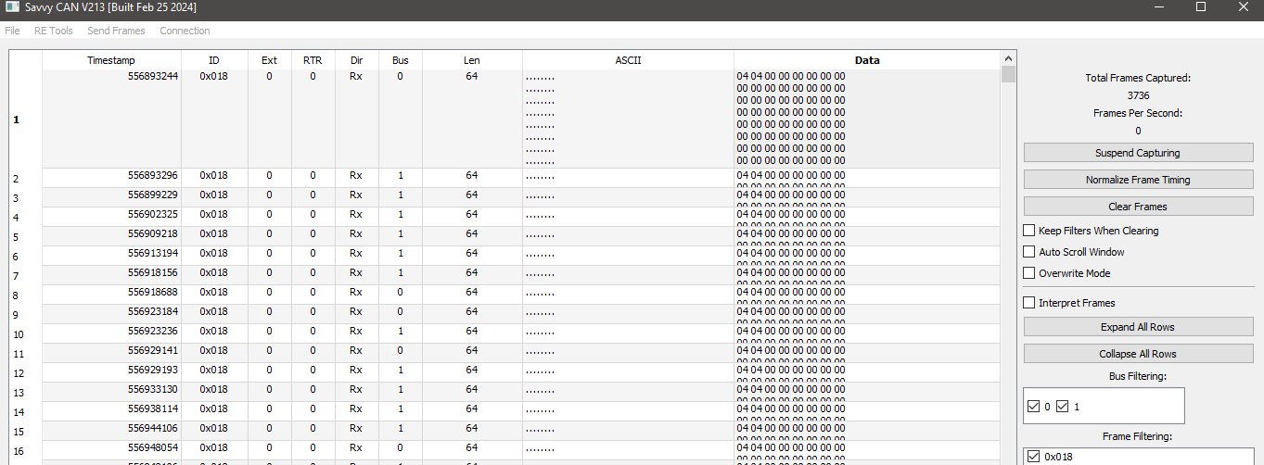Click the Suspend Capturing button

click(1138, 153)
